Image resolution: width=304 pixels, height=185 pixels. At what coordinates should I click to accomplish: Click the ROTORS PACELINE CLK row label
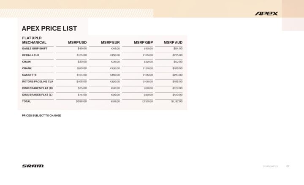pos(38,82)
